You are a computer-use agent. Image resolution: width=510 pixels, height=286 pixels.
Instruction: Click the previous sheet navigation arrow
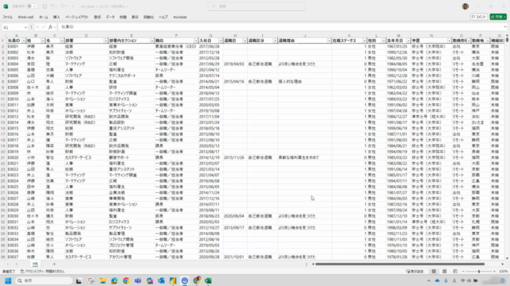(x=8, y=264)
